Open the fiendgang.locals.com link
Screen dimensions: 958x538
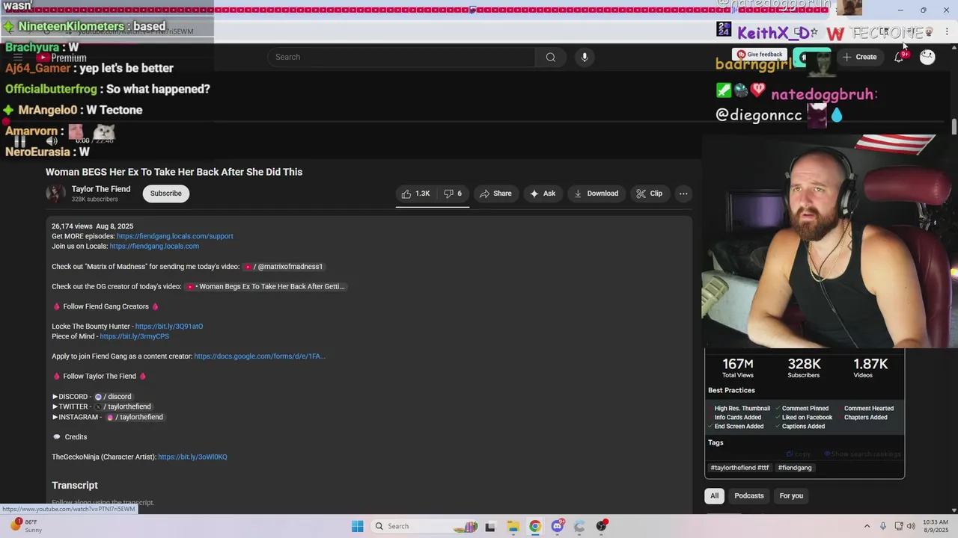coord(154,246)
